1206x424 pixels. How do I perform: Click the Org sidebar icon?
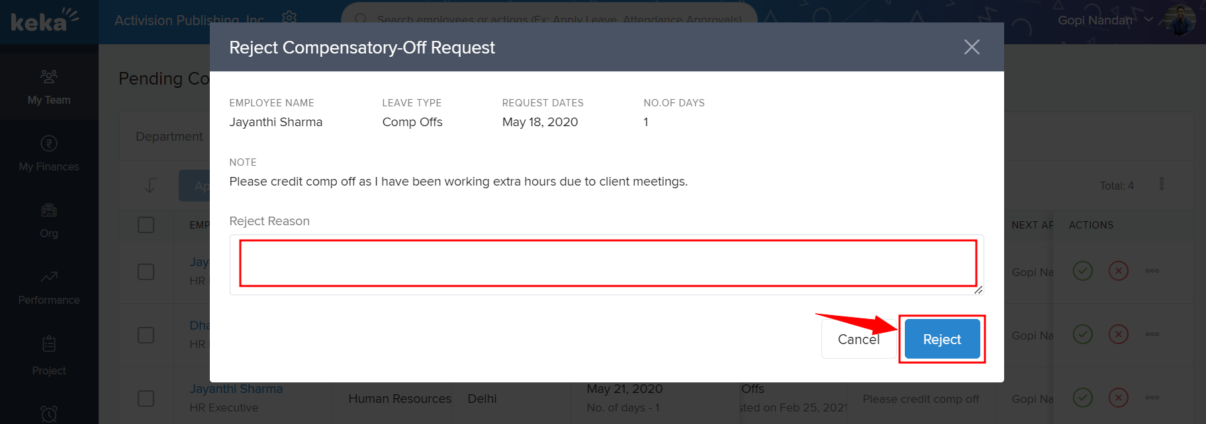tap(49, 211)
